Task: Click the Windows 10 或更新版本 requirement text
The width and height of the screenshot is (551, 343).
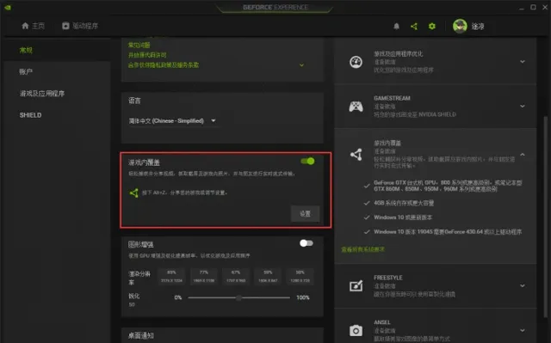Action: click(x=403, y=217)
